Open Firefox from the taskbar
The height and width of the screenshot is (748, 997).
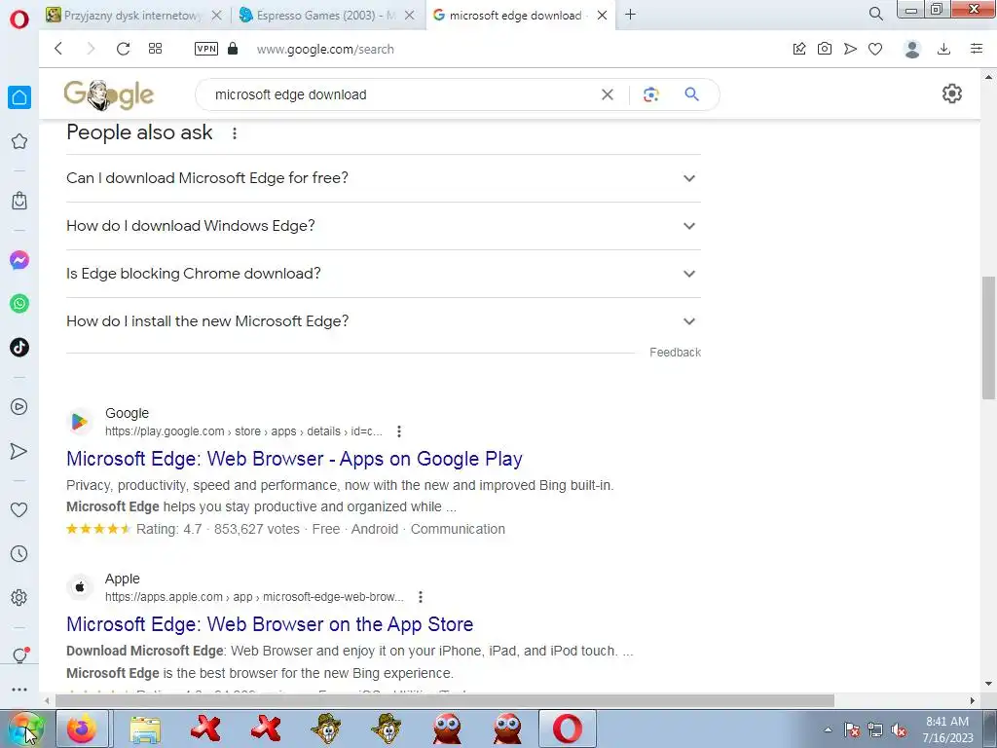click(82, 729)
